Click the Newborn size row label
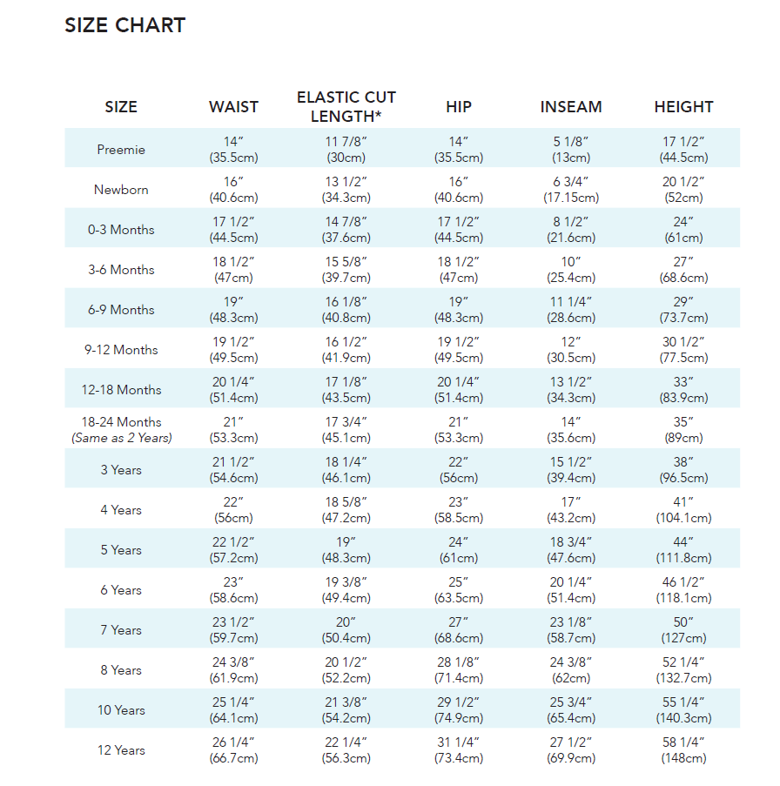The height and width of the screenshot is (786, 780). click(121, 190)
